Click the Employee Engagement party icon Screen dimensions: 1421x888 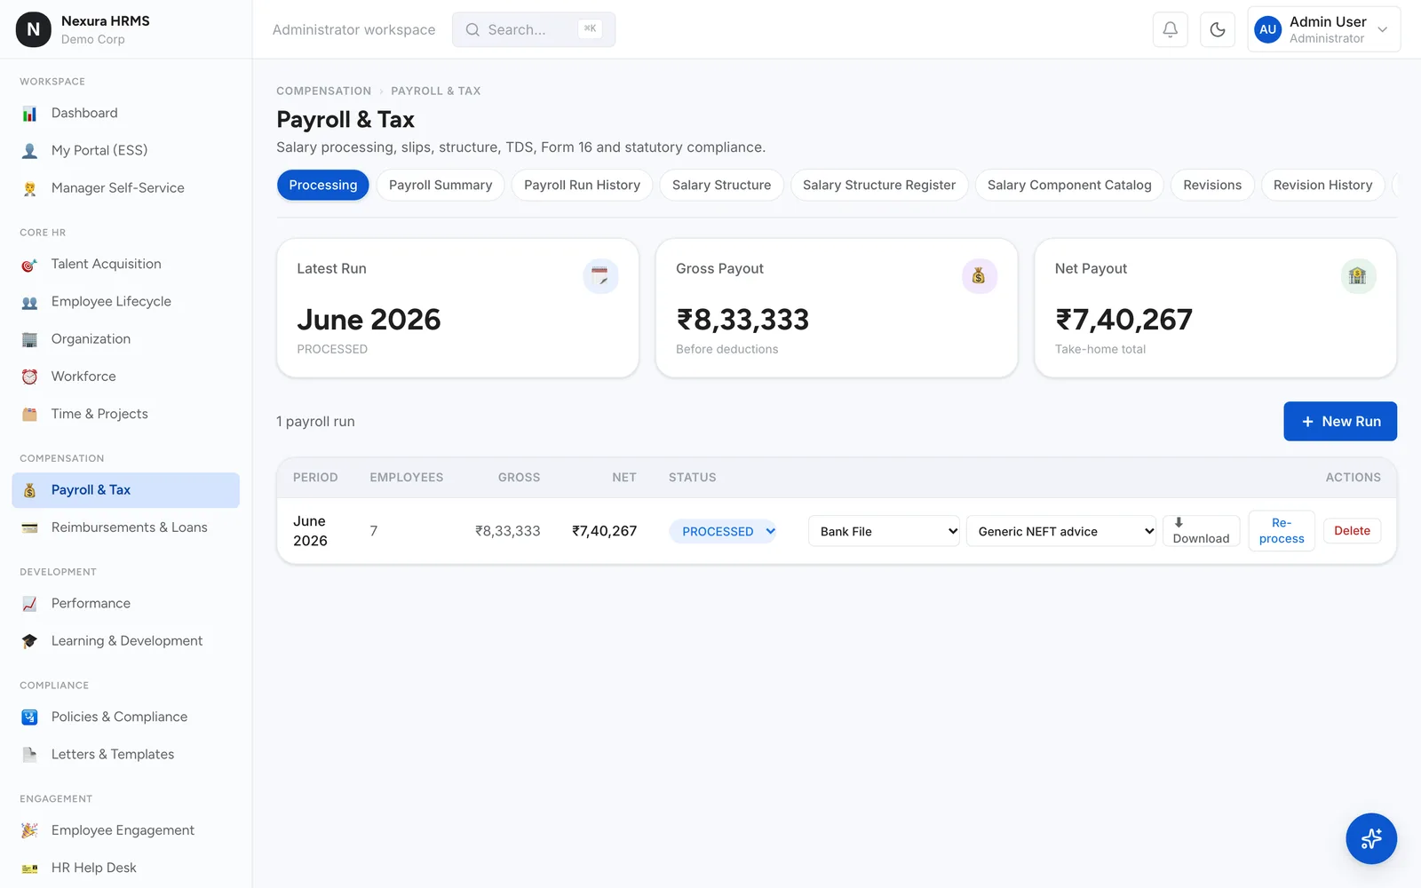(29, 830)
